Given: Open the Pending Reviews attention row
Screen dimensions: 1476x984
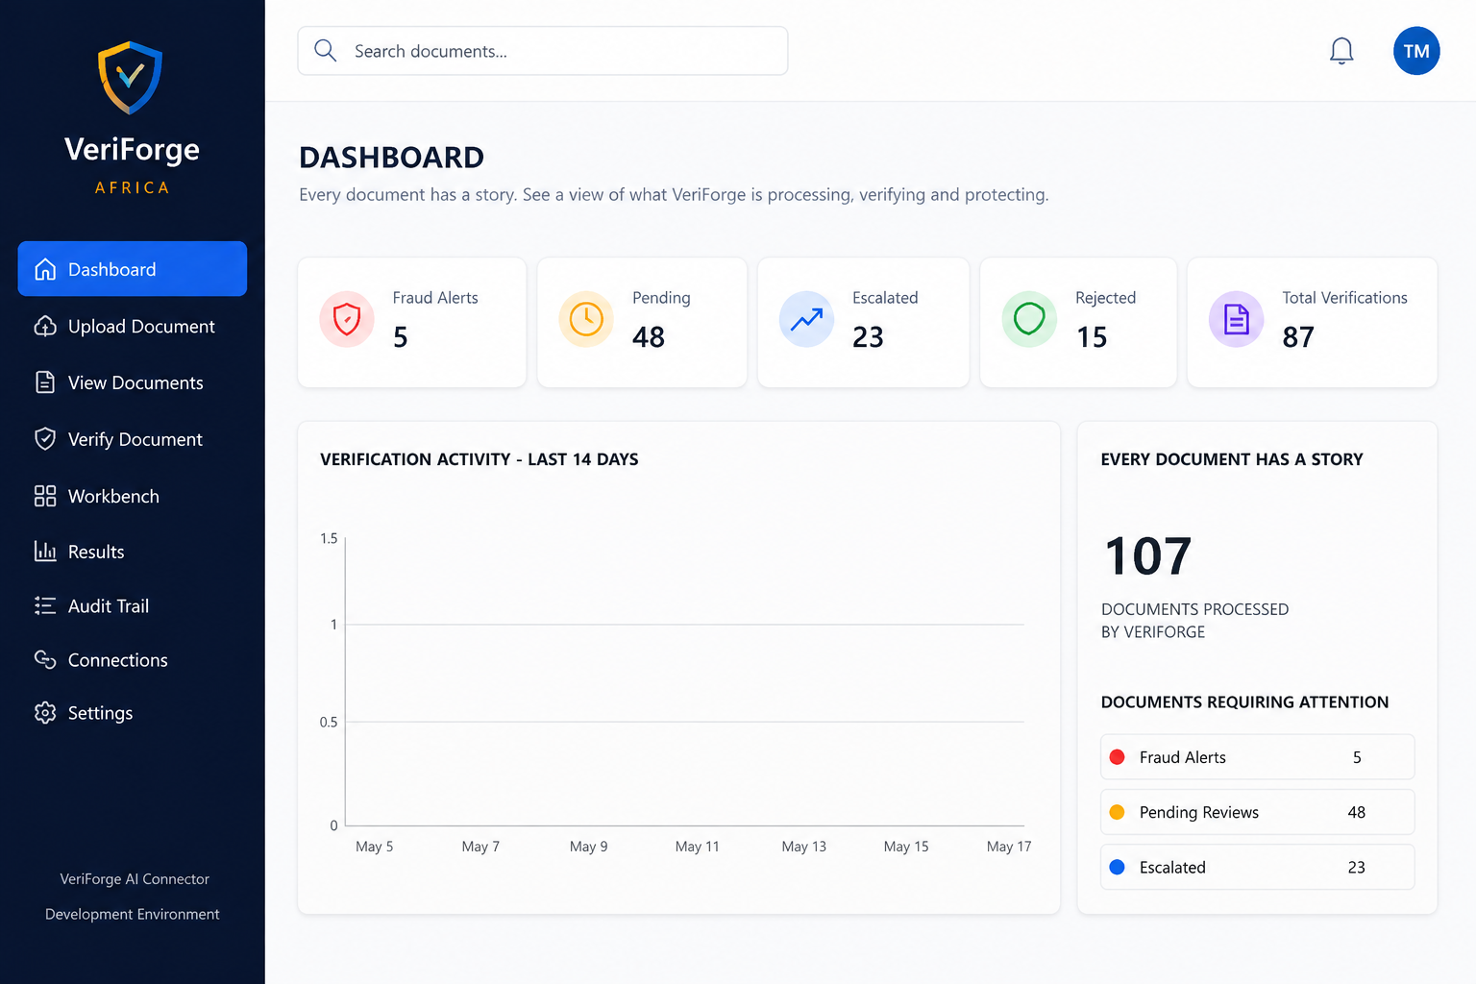Looking at the screenshot, I should (x=1257, y=812).
